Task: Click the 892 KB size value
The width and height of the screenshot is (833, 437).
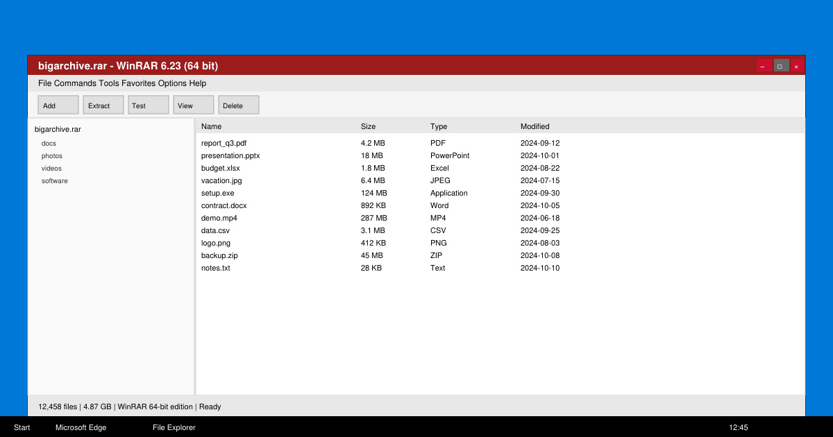Action: pos(373,205)
